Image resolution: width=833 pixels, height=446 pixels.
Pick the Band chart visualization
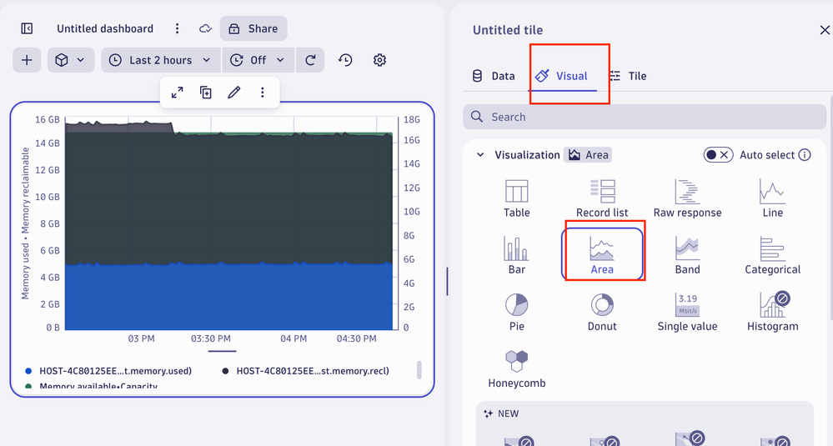687,248
